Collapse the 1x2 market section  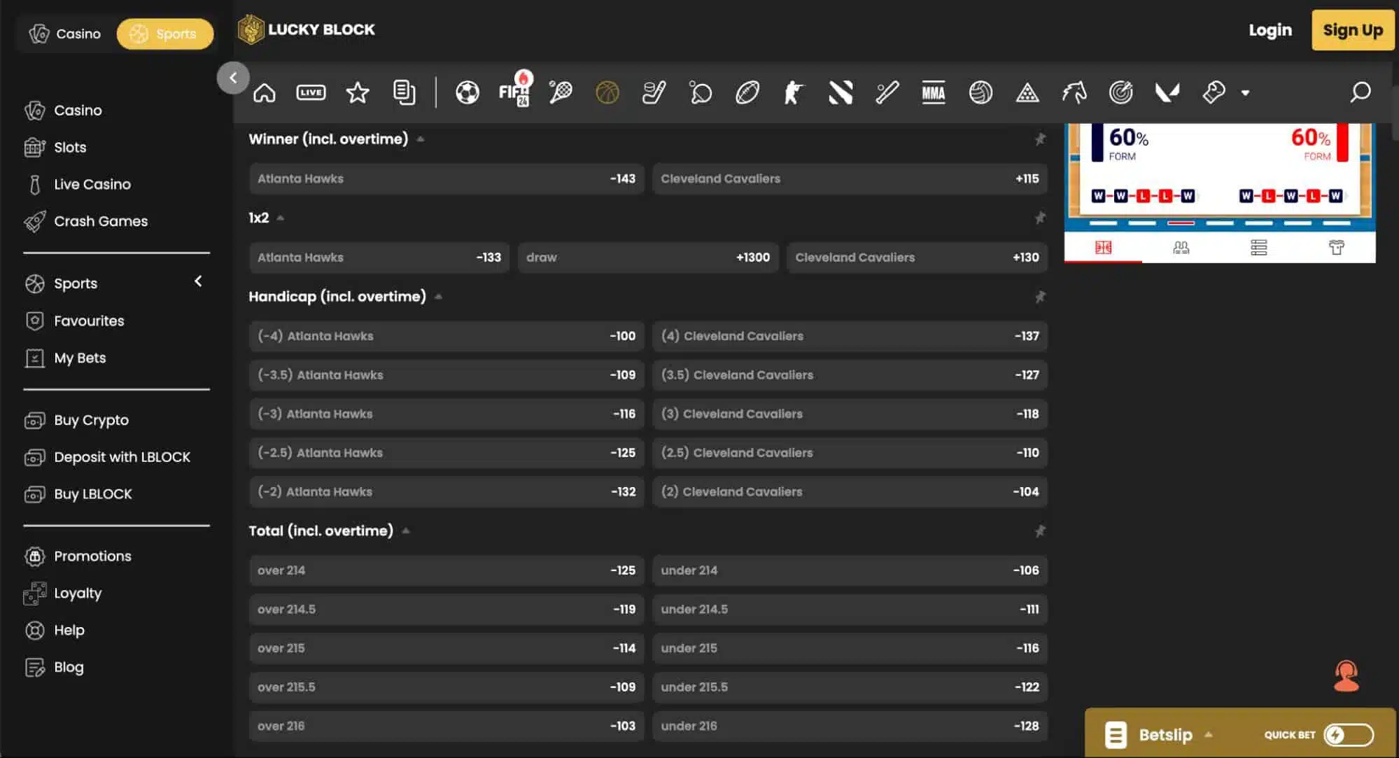281,218
